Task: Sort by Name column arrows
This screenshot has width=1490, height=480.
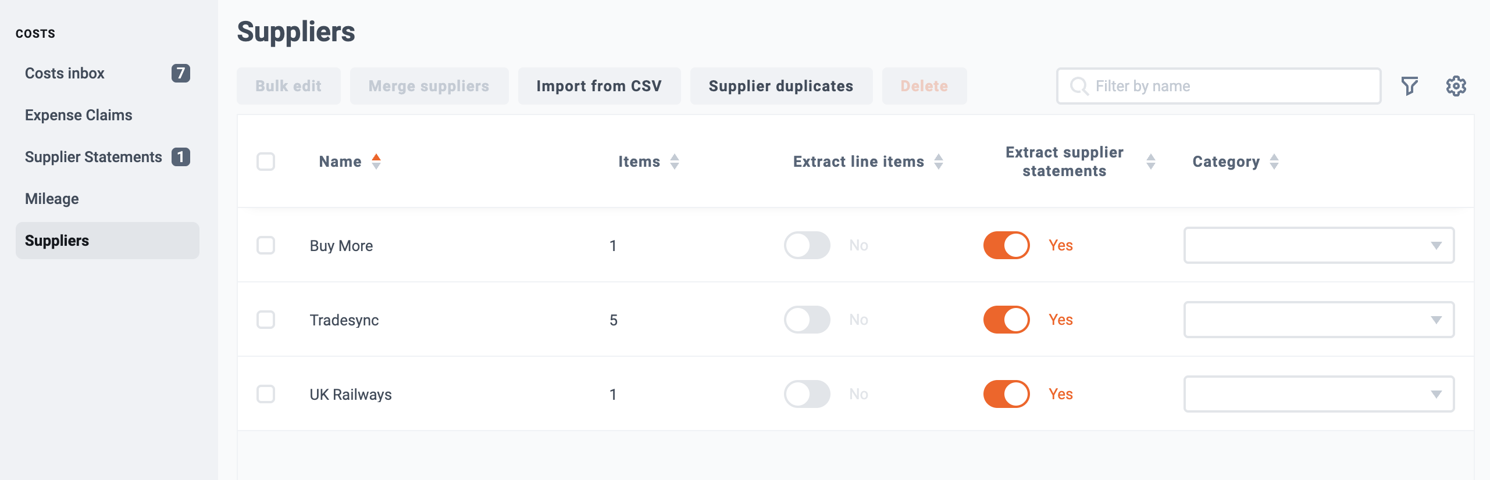Action: click(x=376, y=162)
